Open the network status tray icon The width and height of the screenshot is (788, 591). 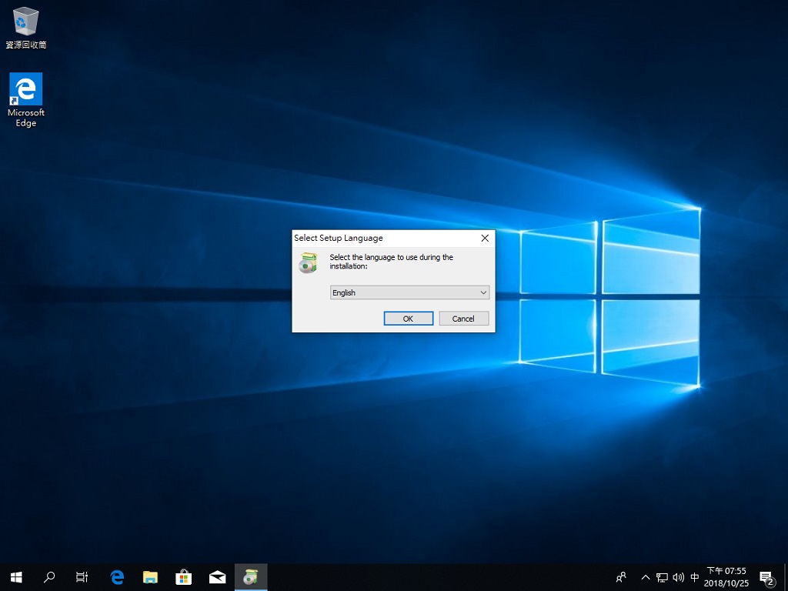tap(662, 577)
